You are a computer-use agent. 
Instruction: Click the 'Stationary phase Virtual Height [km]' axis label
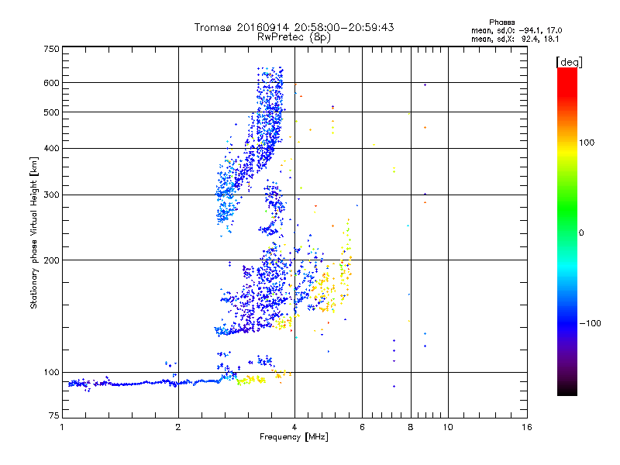point(33,232)
